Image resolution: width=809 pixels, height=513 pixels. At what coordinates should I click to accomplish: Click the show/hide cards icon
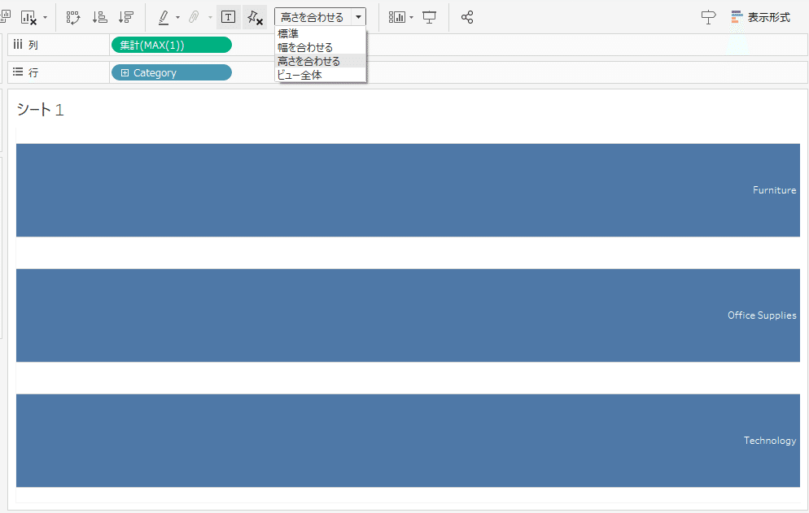coord(396,18)
